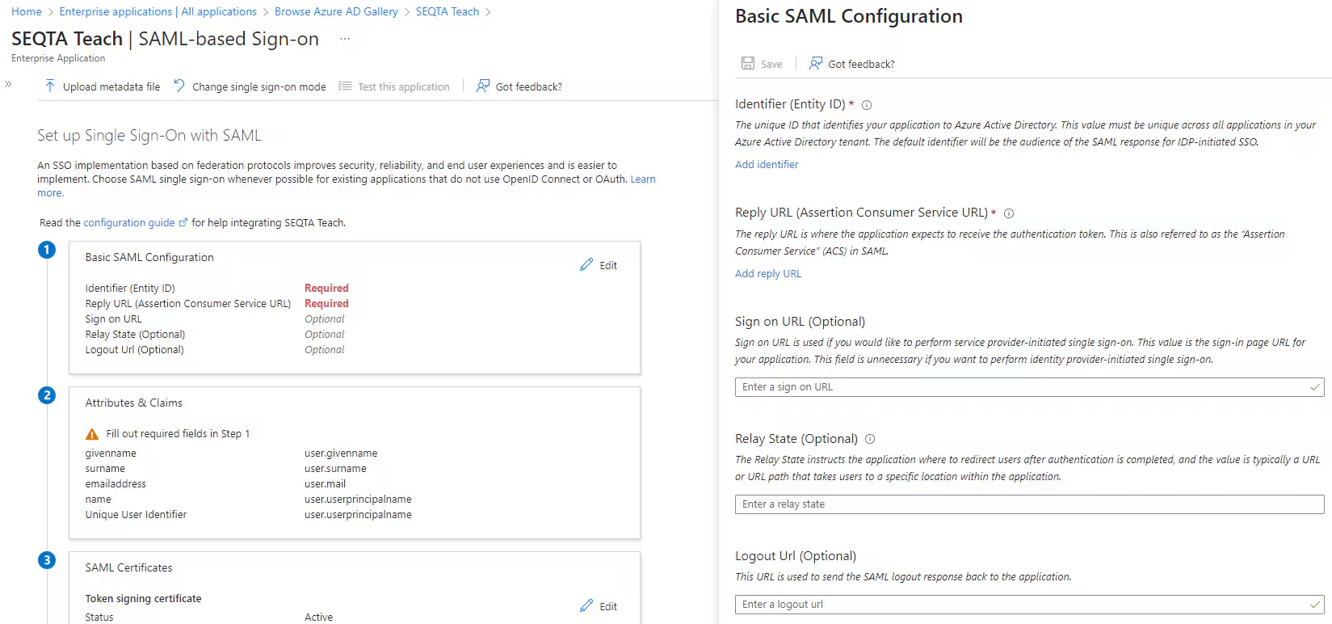Click the Upload metadata file arrow icon
This screenshot has width=1332, height=624.
click(x=50, y=86)
